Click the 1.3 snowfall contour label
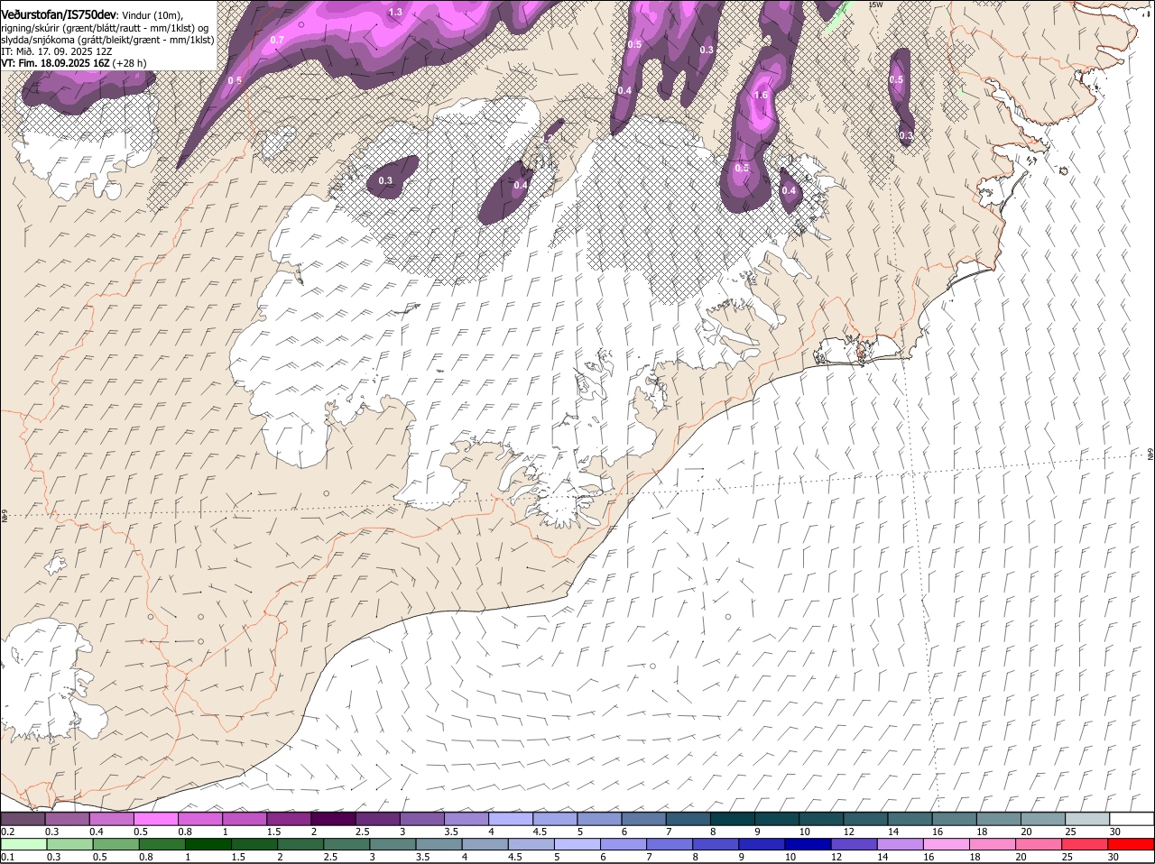The height and width of the screenshot is (864, 1155). 395,13
